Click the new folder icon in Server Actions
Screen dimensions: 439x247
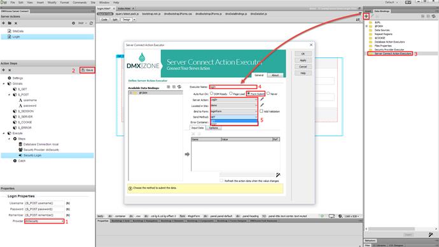pyautogui.click(x=10, y=23)
